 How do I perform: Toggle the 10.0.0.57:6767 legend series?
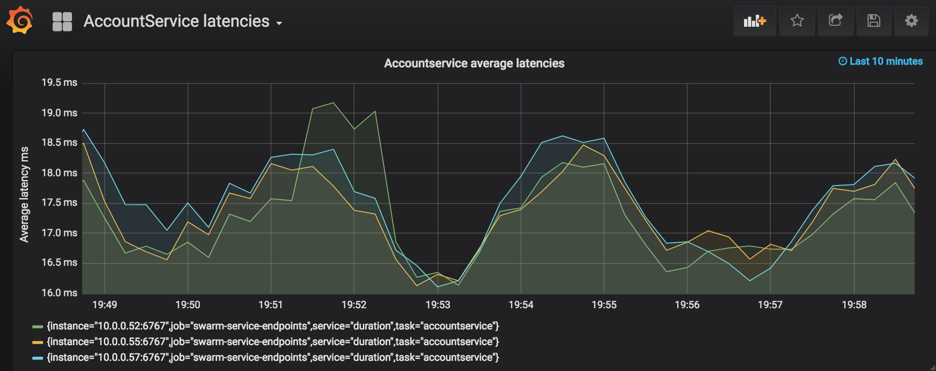coord(273,358)
